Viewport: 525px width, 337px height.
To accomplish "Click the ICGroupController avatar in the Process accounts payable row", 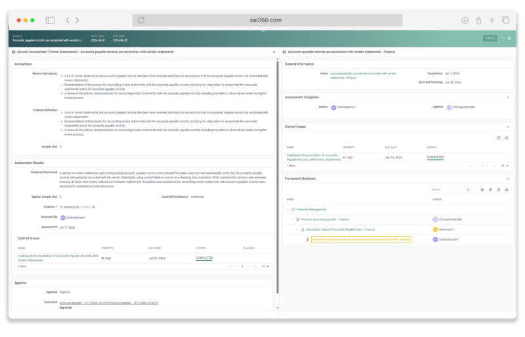I will click(x=435, y=220).
